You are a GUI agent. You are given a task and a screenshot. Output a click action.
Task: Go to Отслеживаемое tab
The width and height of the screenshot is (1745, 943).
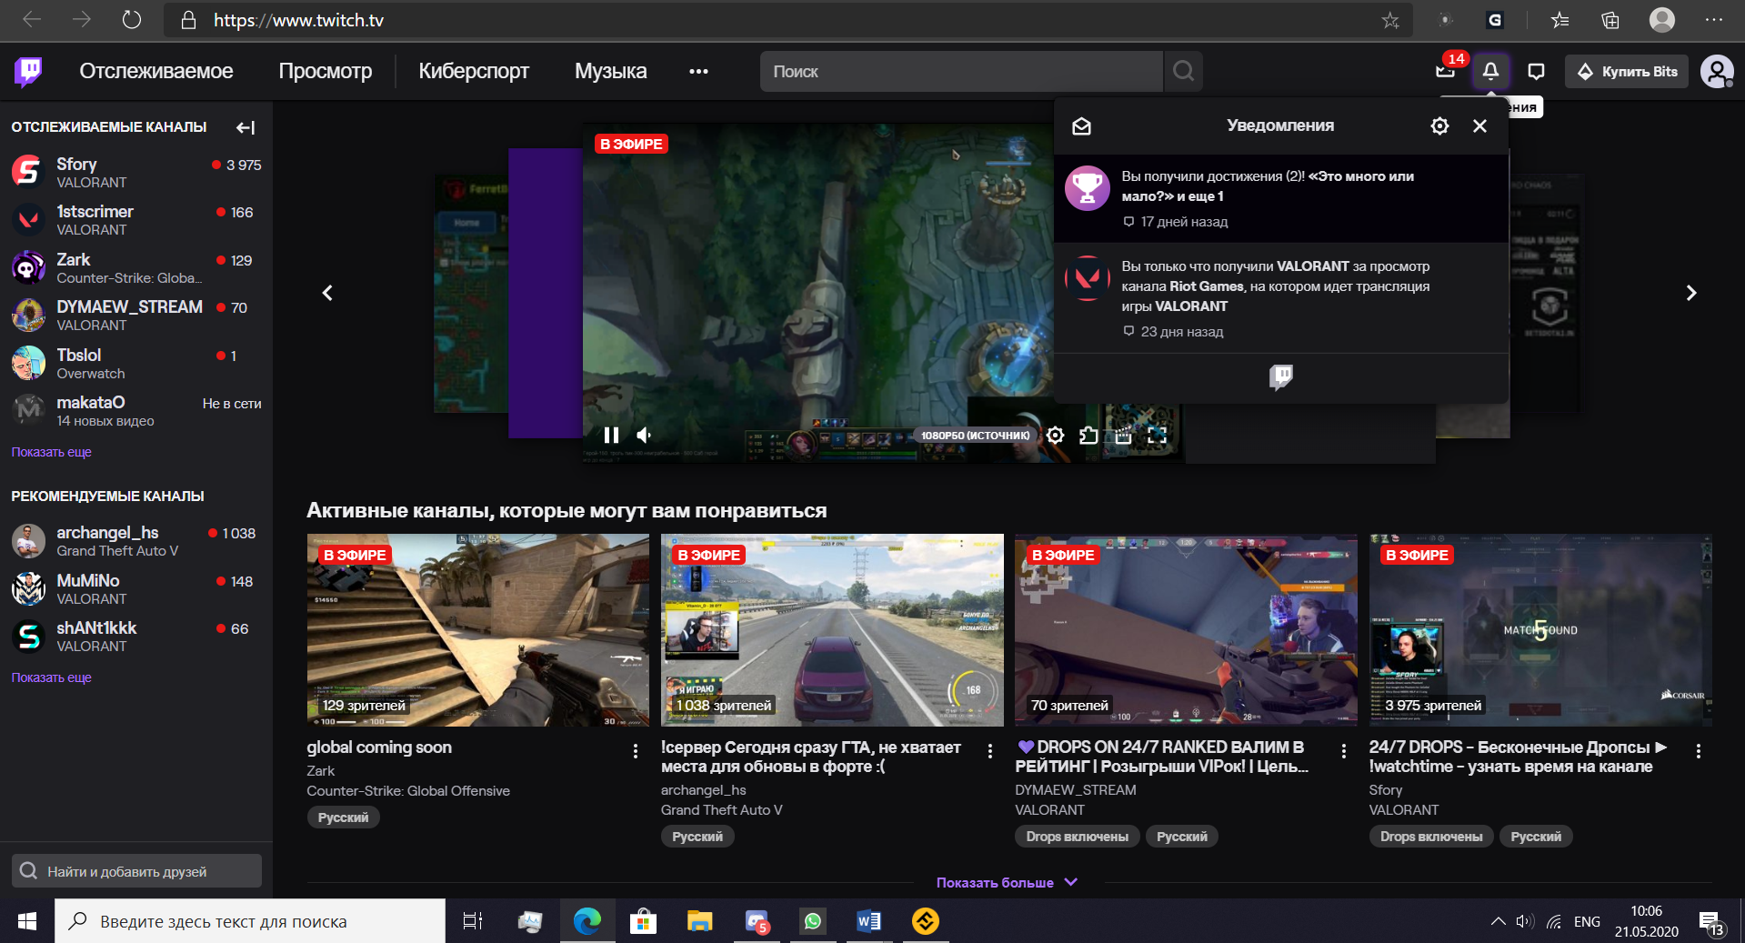pyautogui.click(x=156, y=71)
